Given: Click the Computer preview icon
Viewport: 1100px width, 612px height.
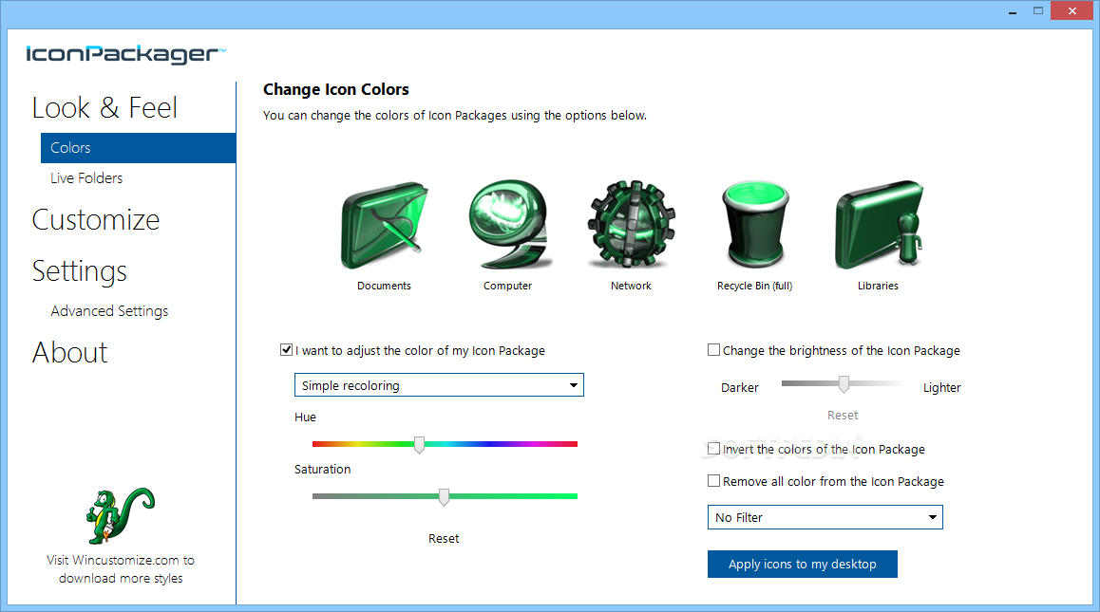Looking at the screenshot, I should 510,224.
